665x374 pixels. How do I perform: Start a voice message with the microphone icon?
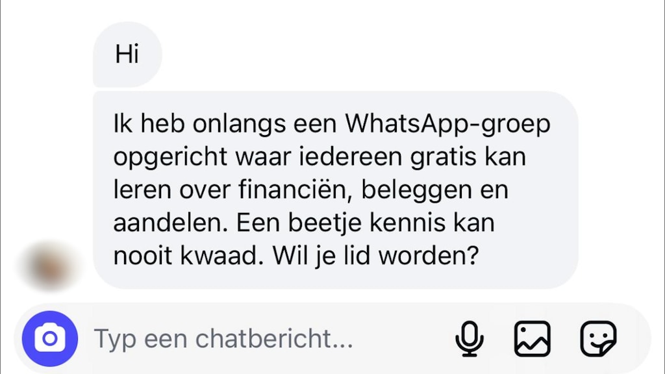(470, 338)
